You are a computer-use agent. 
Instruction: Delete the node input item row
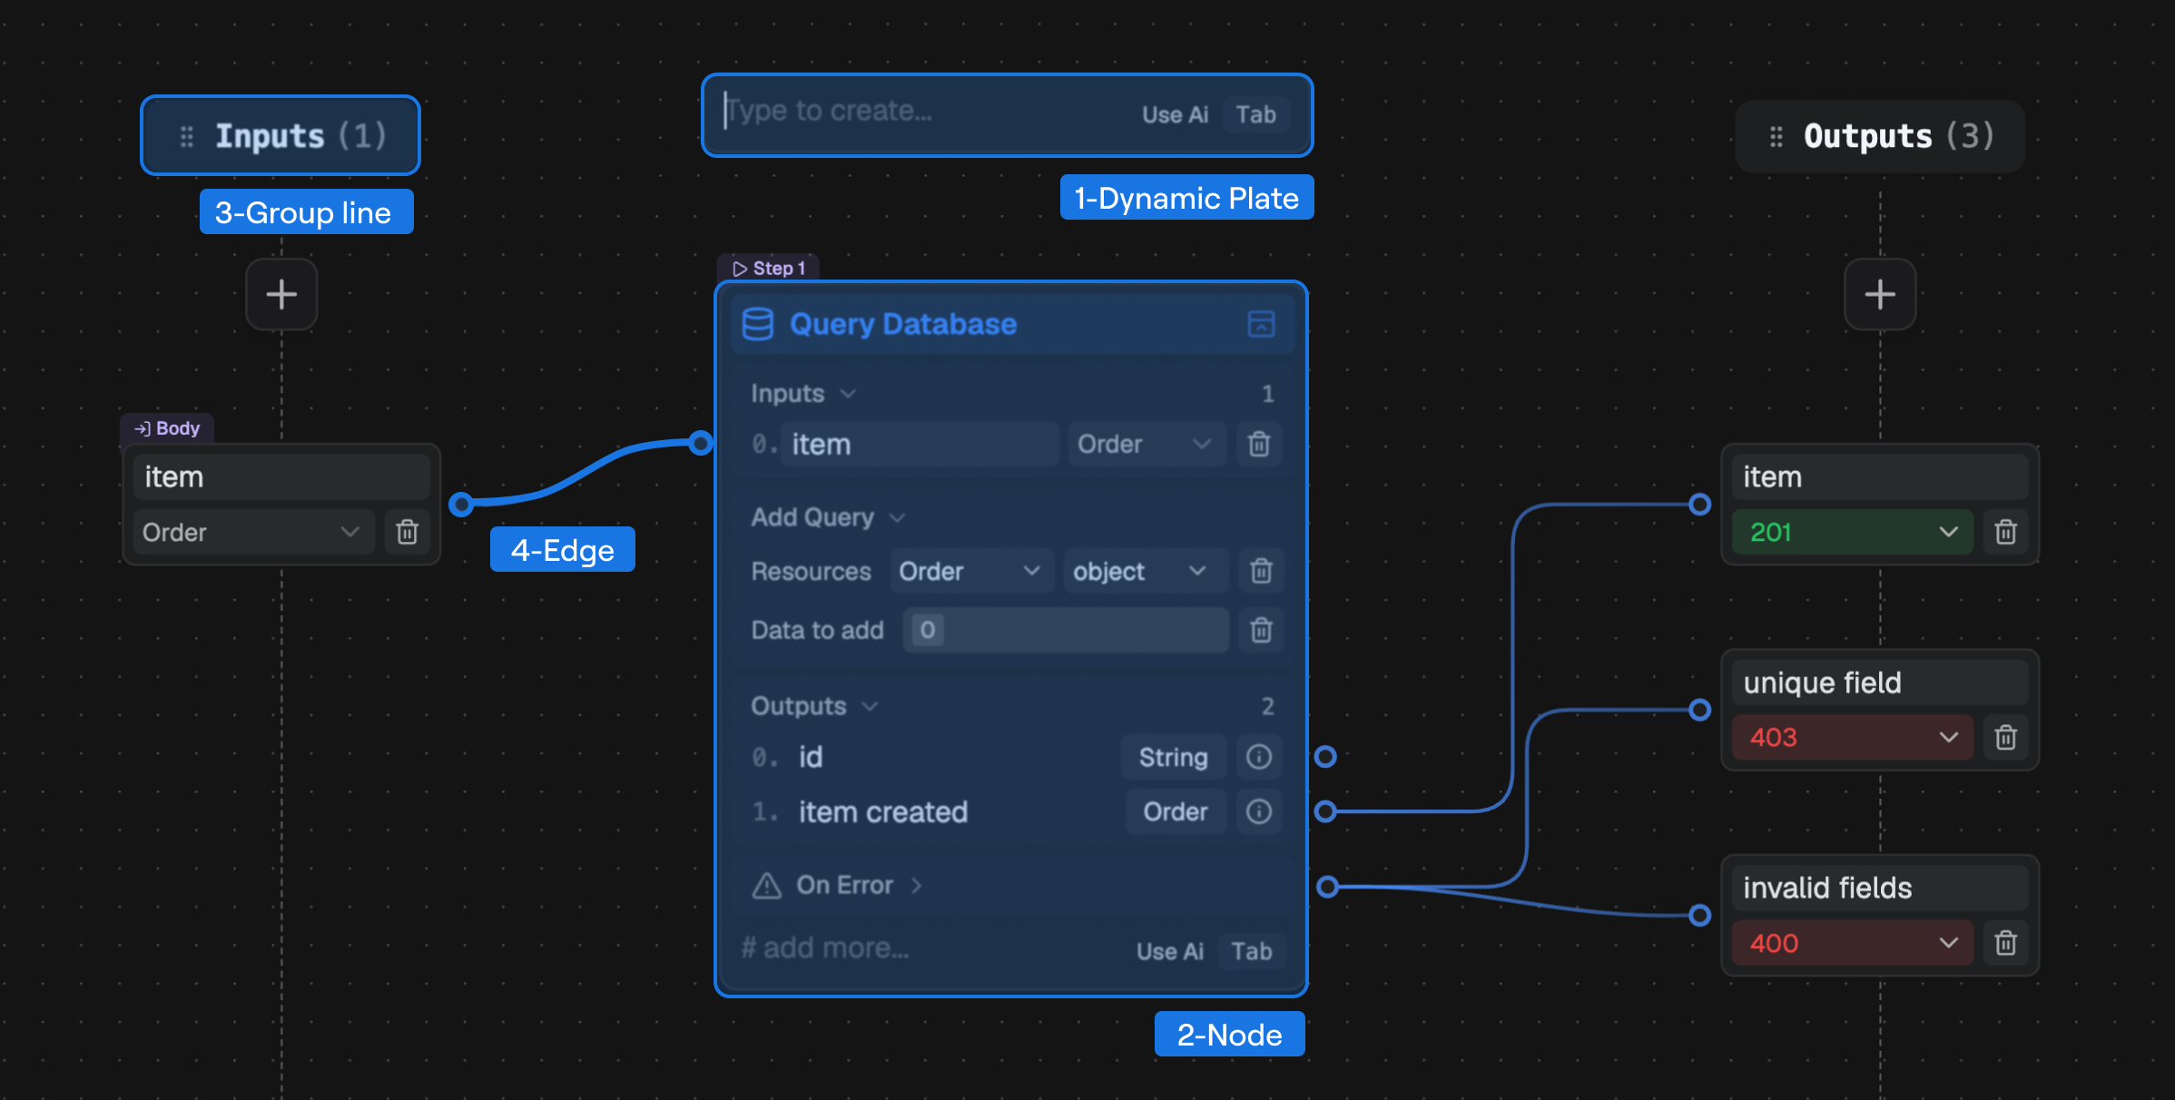1259,445
